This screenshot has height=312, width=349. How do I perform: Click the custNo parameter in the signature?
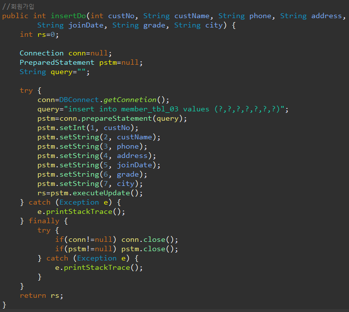[x=121, y=16]
